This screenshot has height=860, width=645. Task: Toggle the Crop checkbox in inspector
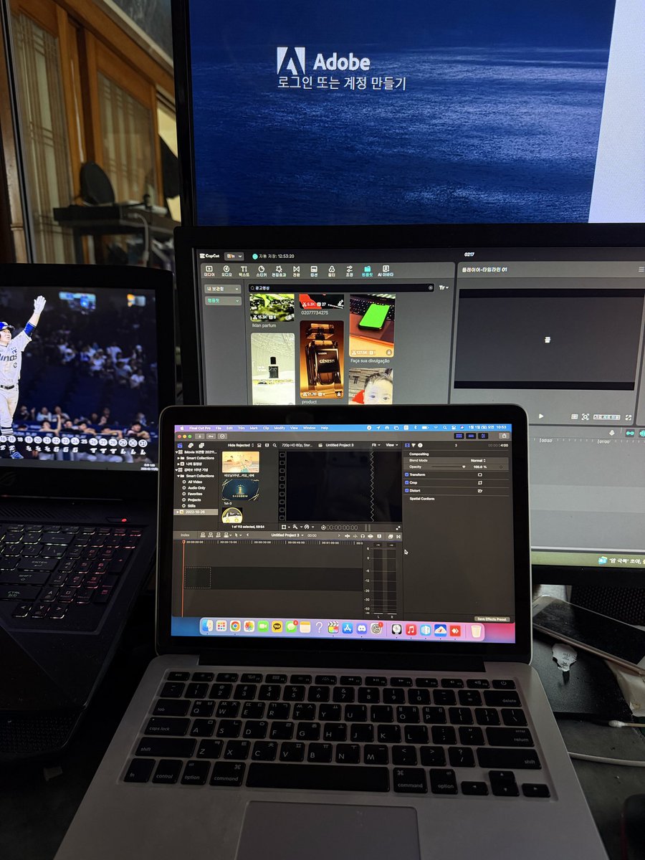[x=406, y=483]
